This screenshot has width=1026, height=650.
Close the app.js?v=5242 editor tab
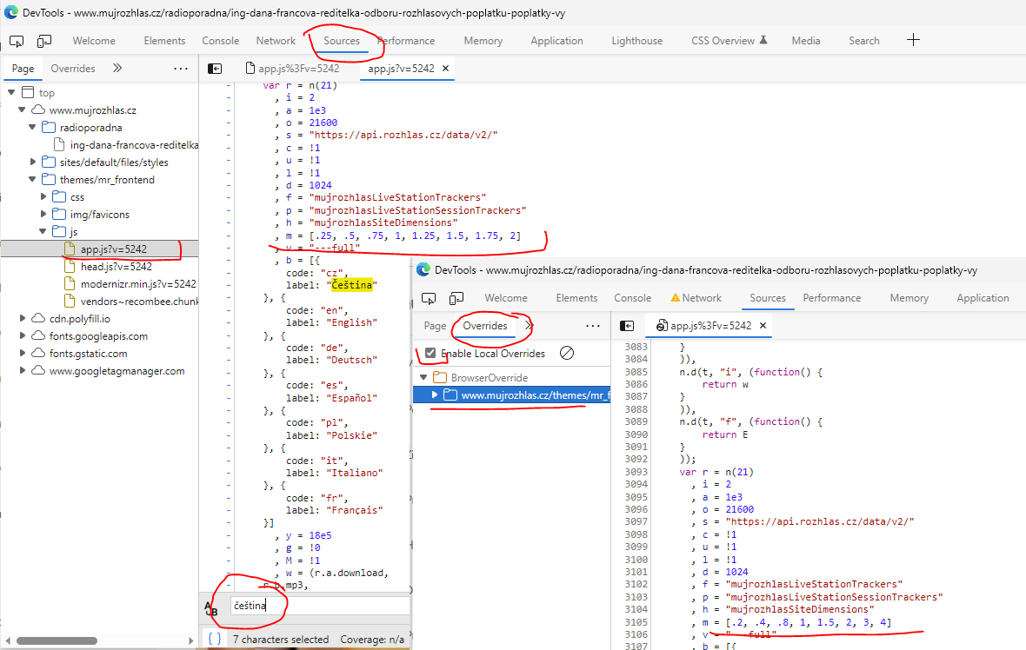coord(446,68)
